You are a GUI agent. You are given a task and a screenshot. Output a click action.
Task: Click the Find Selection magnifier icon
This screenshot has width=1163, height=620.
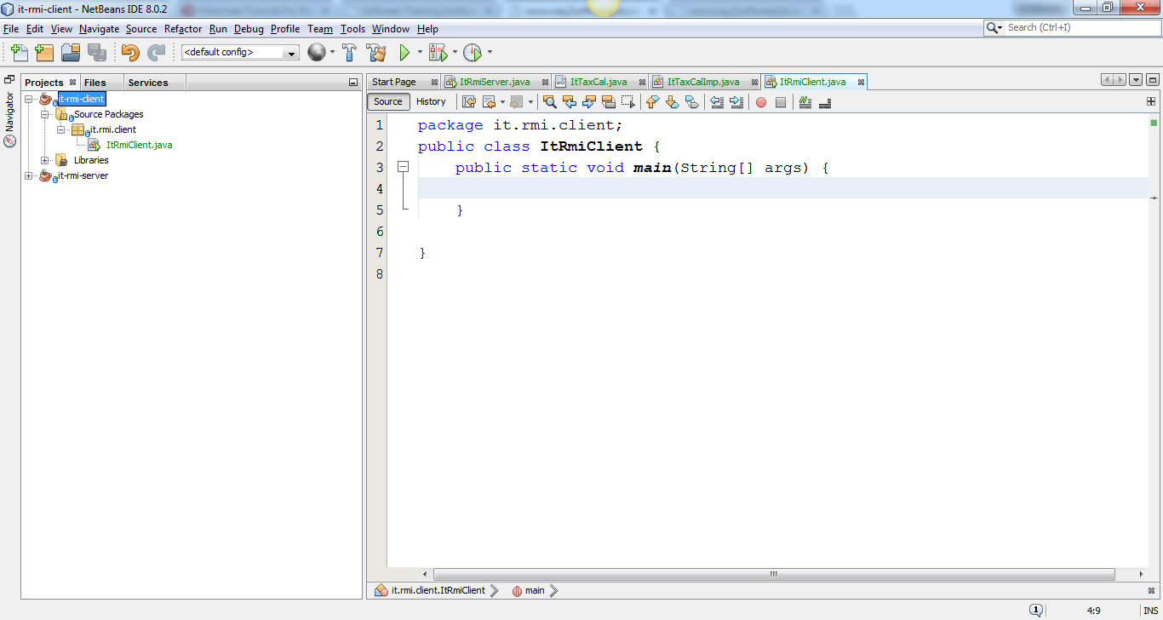[x=550, y=102]
